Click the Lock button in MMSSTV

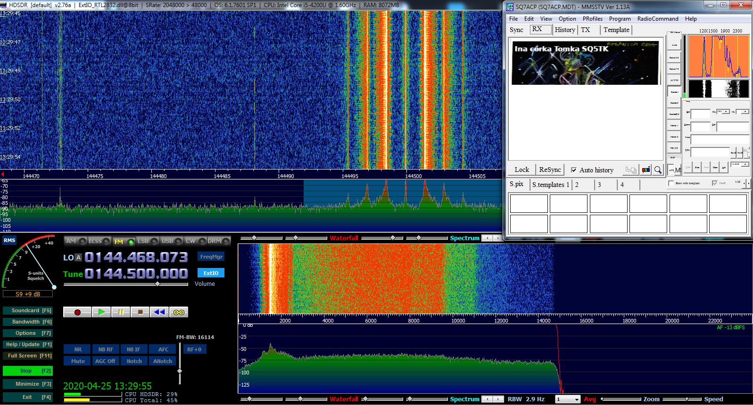click(x=521, y=170)
